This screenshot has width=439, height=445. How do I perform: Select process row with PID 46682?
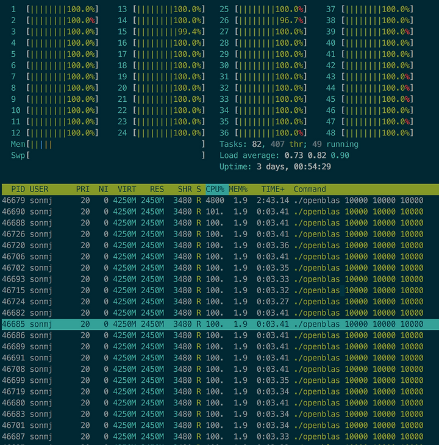pyautogui.click(x=220, y=313)
